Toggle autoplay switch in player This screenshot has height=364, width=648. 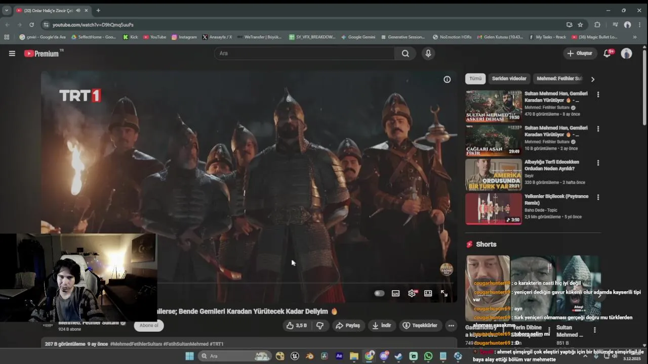(379, 293)
